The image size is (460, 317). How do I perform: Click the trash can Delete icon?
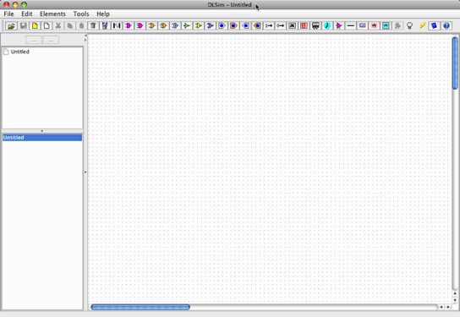[93, 26]
